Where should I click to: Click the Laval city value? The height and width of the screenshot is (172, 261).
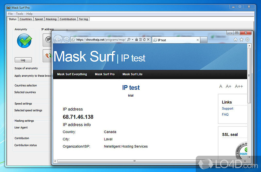coord(108,139)
